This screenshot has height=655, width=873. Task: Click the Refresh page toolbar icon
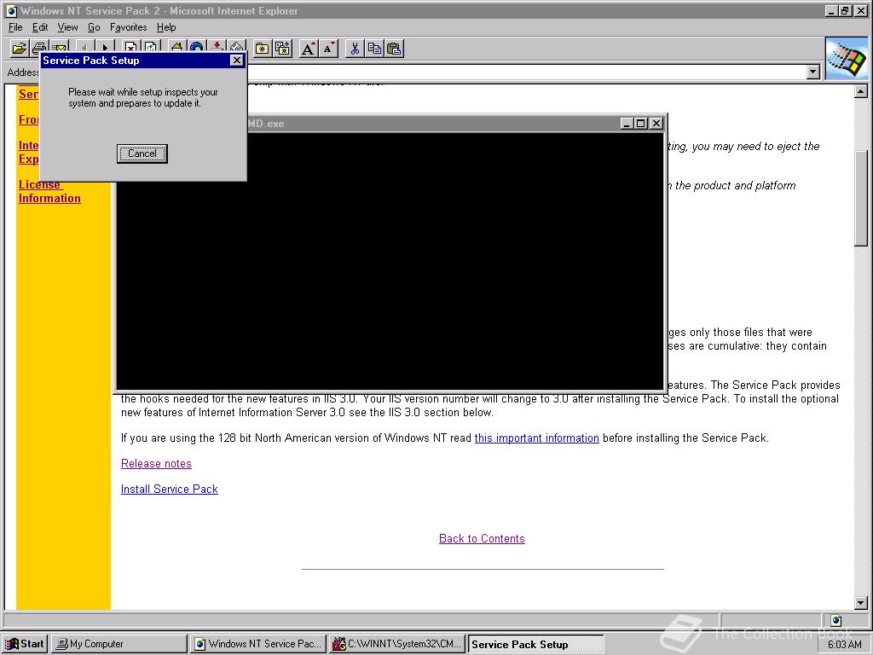tap(151, 48)
